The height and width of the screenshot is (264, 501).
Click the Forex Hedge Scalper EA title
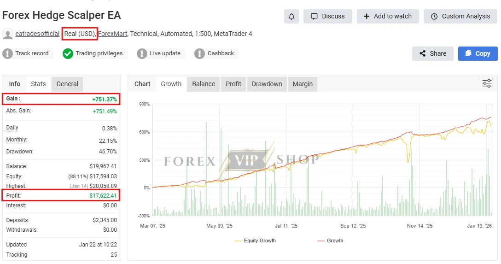click(x=61, y=15)
